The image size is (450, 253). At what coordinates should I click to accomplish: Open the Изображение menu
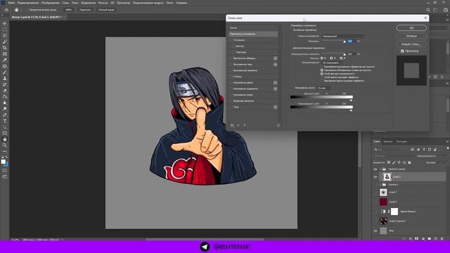click(x=50, y=3)
